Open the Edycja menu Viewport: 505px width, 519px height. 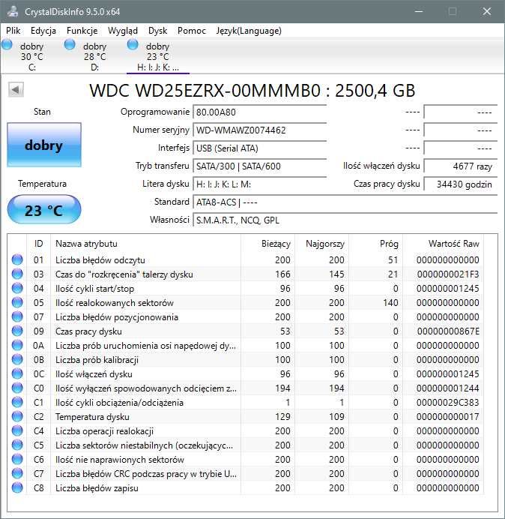pyautogui.click(x=43, y=31)
